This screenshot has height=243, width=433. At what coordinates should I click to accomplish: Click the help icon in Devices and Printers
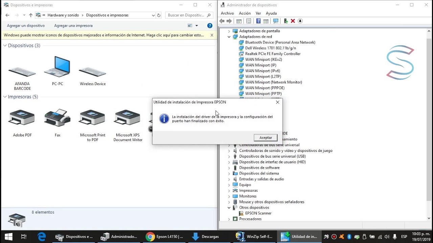point(210,26)
